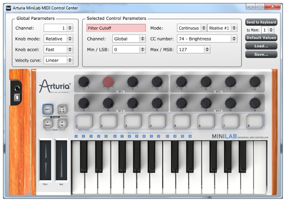
Task: Click the USB port on keyboard side
Action: (17, 98)
